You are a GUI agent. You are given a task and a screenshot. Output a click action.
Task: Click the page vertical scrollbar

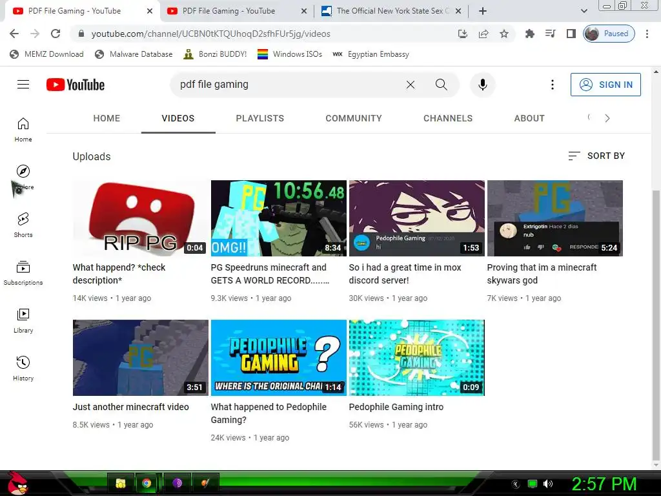[656, 325]
